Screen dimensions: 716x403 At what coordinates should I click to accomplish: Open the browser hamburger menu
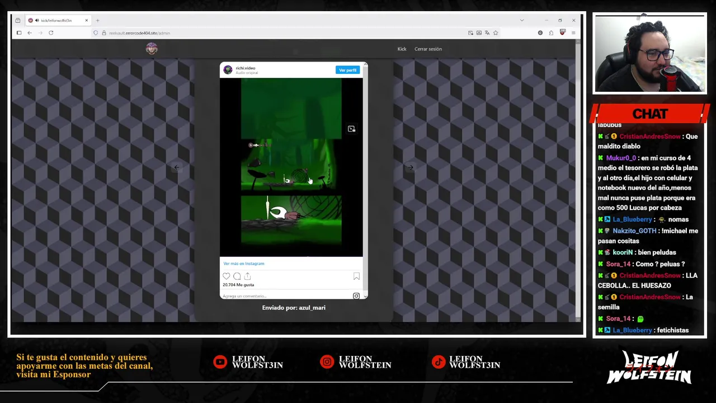click(x=573, y=33)
